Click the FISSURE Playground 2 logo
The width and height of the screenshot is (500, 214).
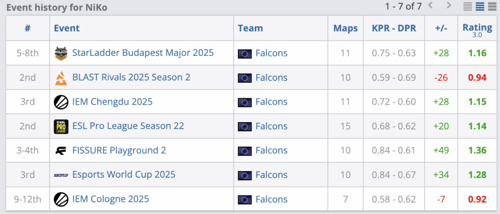tap(61, 150)
